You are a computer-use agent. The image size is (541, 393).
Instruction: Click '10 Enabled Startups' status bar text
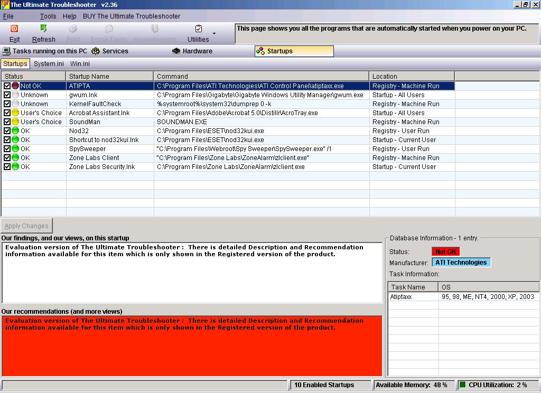324,385
